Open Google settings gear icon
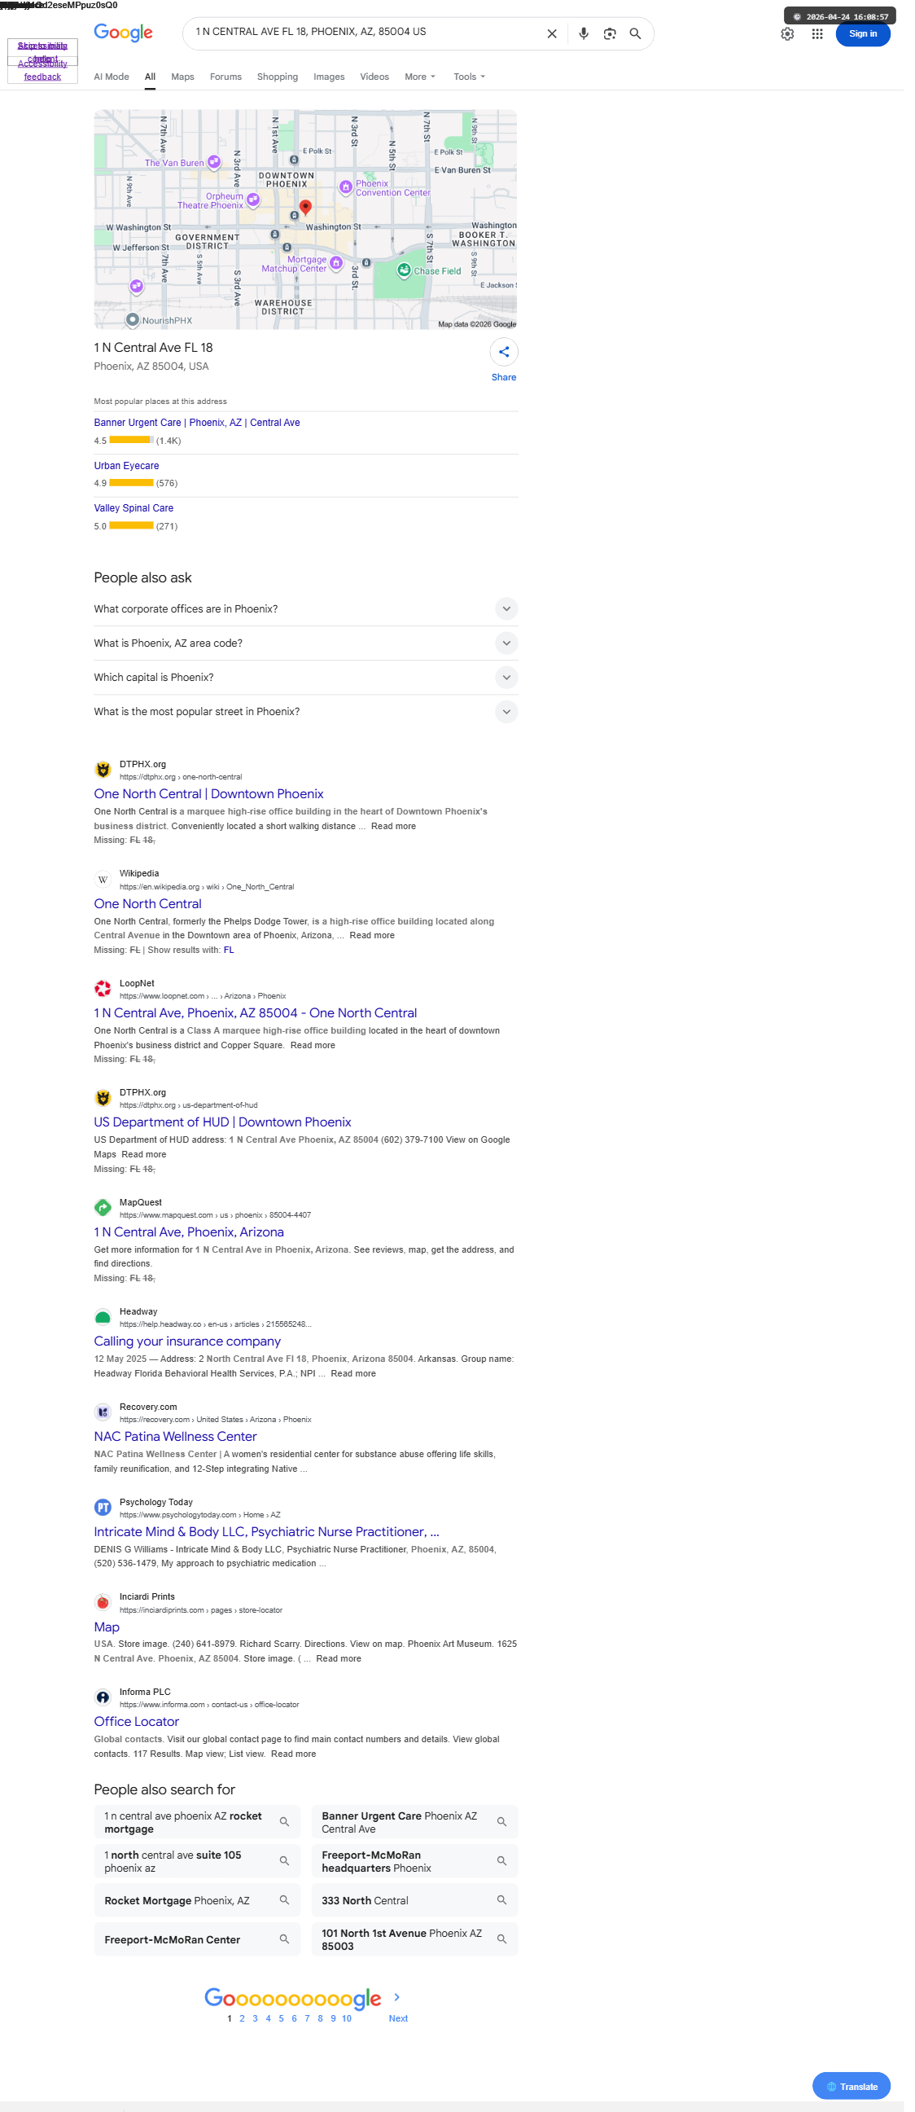 pos(795,33)
